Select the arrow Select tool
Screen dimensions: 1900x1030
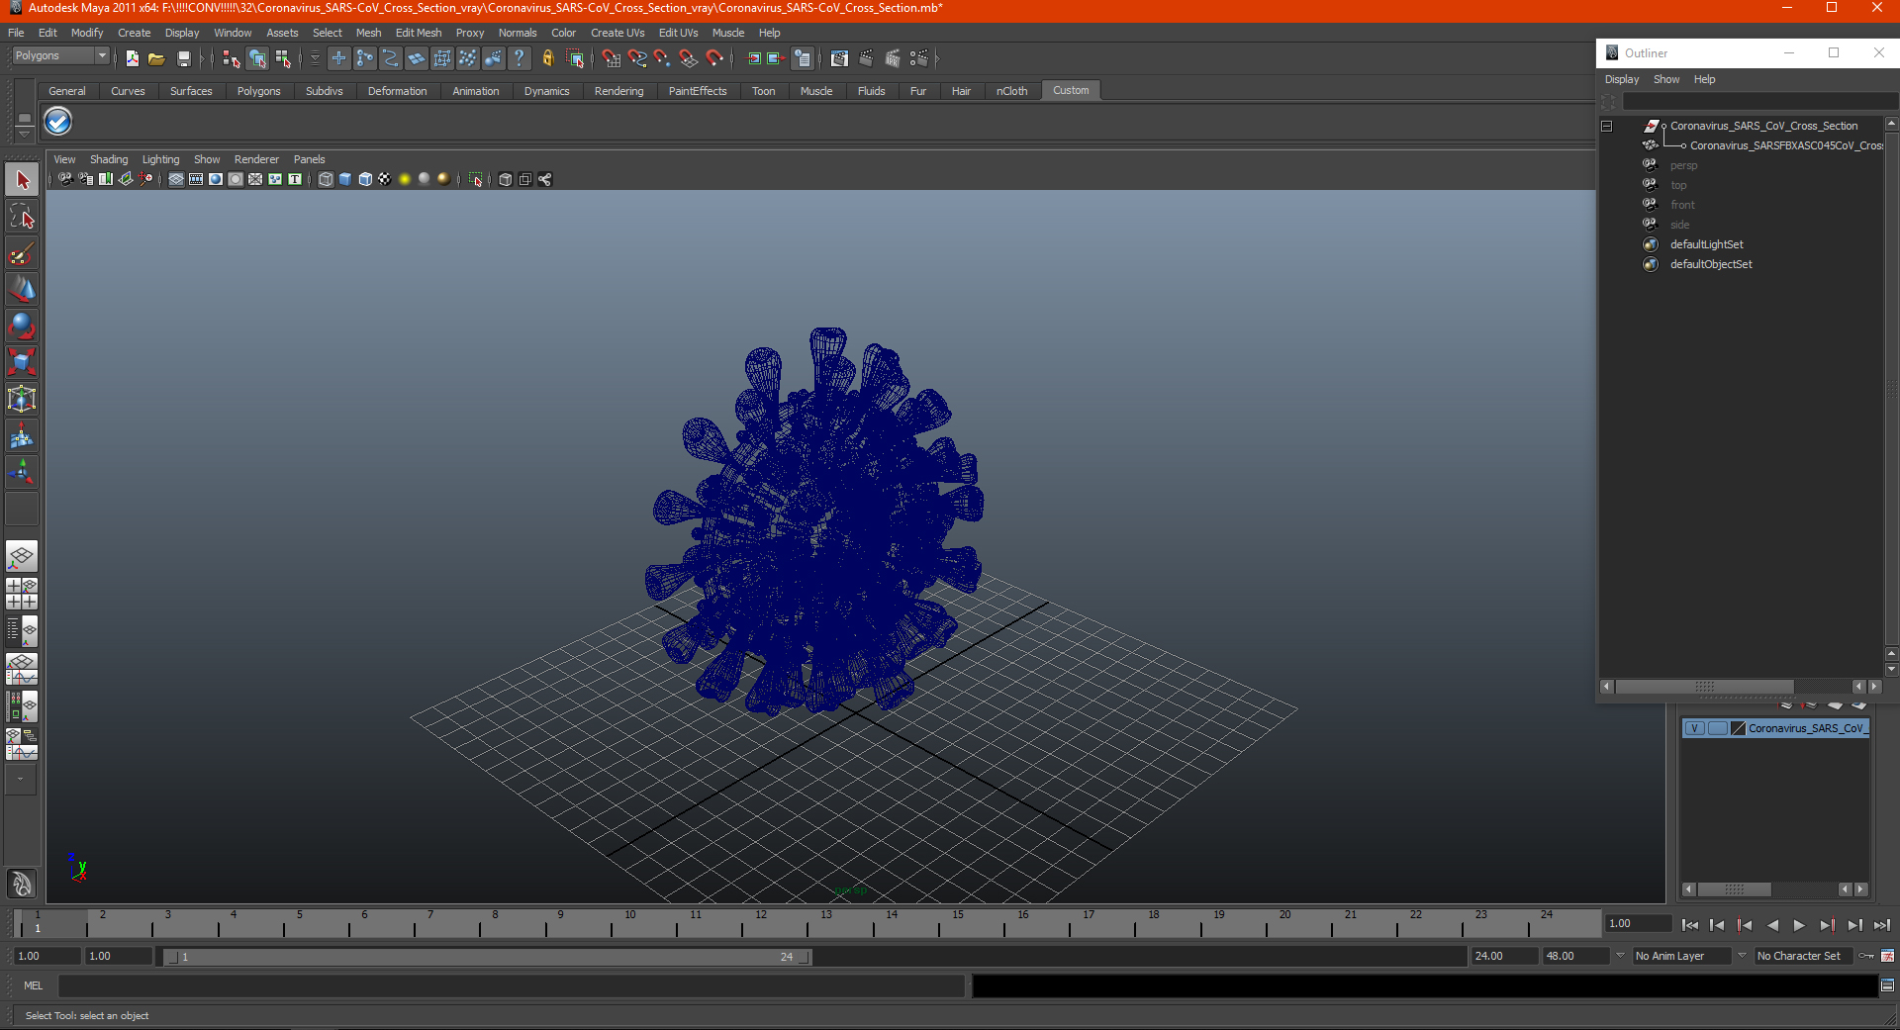tap(22, 180)
